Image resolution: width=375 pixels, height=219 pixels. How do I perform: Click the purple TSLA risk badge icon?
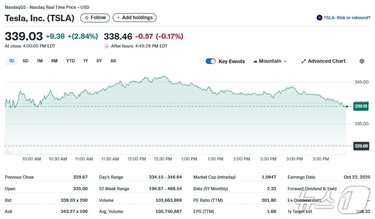click(x=319, y=18)
